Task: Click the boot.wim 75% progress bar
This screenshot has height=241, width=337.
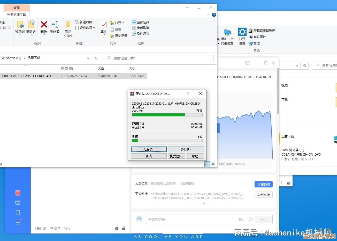Action: coord(167,115)
